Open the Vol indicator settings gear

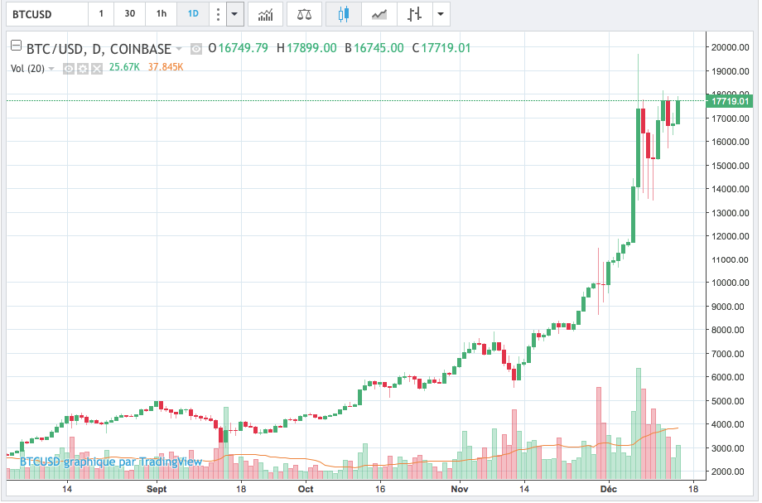click(83, 69)
